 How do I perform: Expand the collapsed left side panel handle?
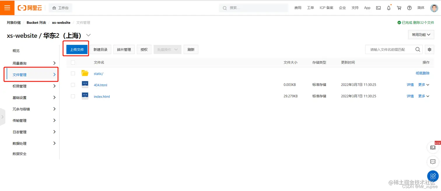point(3,117)
